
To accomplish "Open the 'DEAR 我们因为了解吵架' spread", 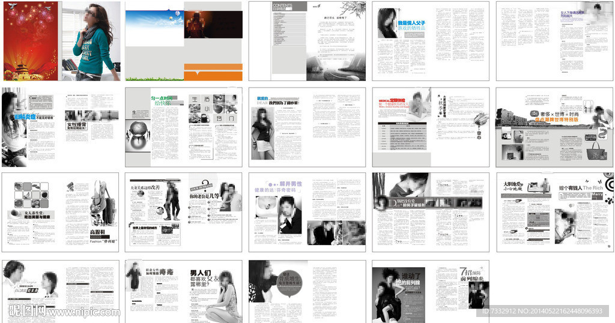I will click(x=307, y=127).
